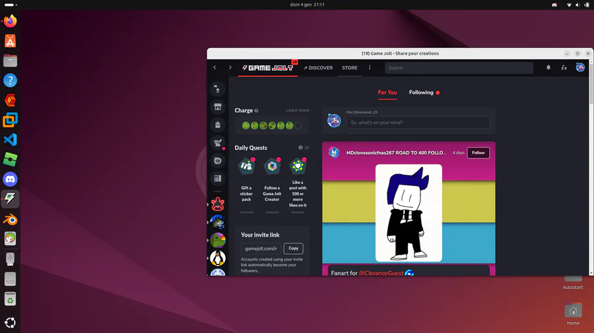Follow MDclonesonicfnas267
594x333 pixels.
478,153
